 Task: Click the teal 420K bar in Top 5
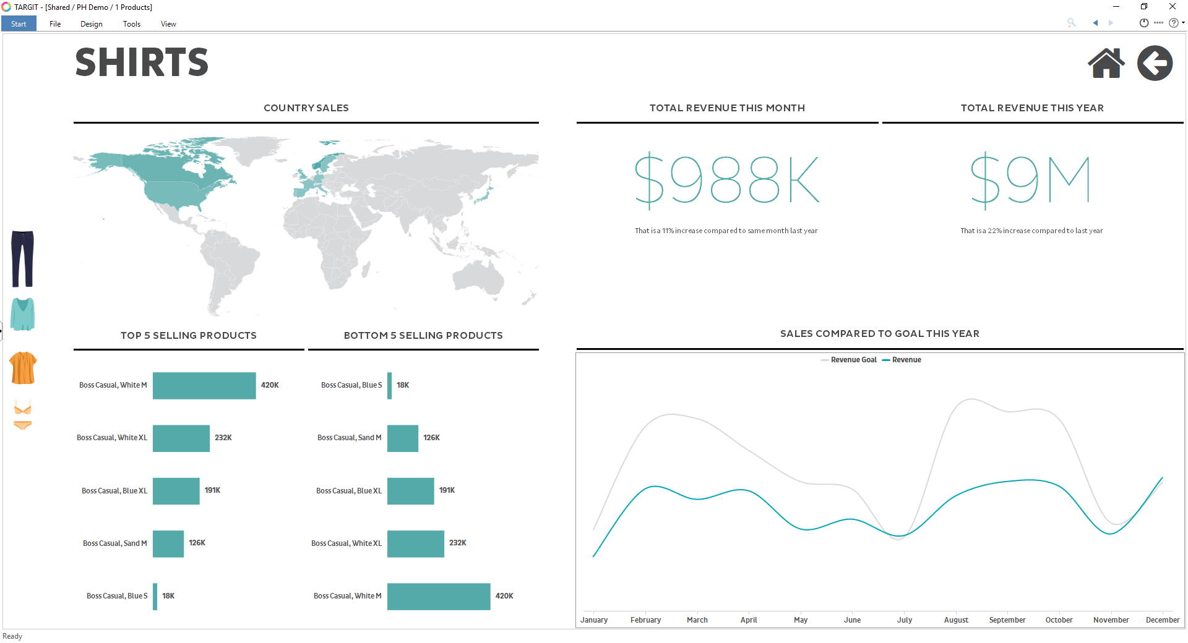click(204, 385)
